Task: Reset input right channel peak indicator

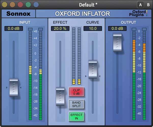Action: (41, 29)
